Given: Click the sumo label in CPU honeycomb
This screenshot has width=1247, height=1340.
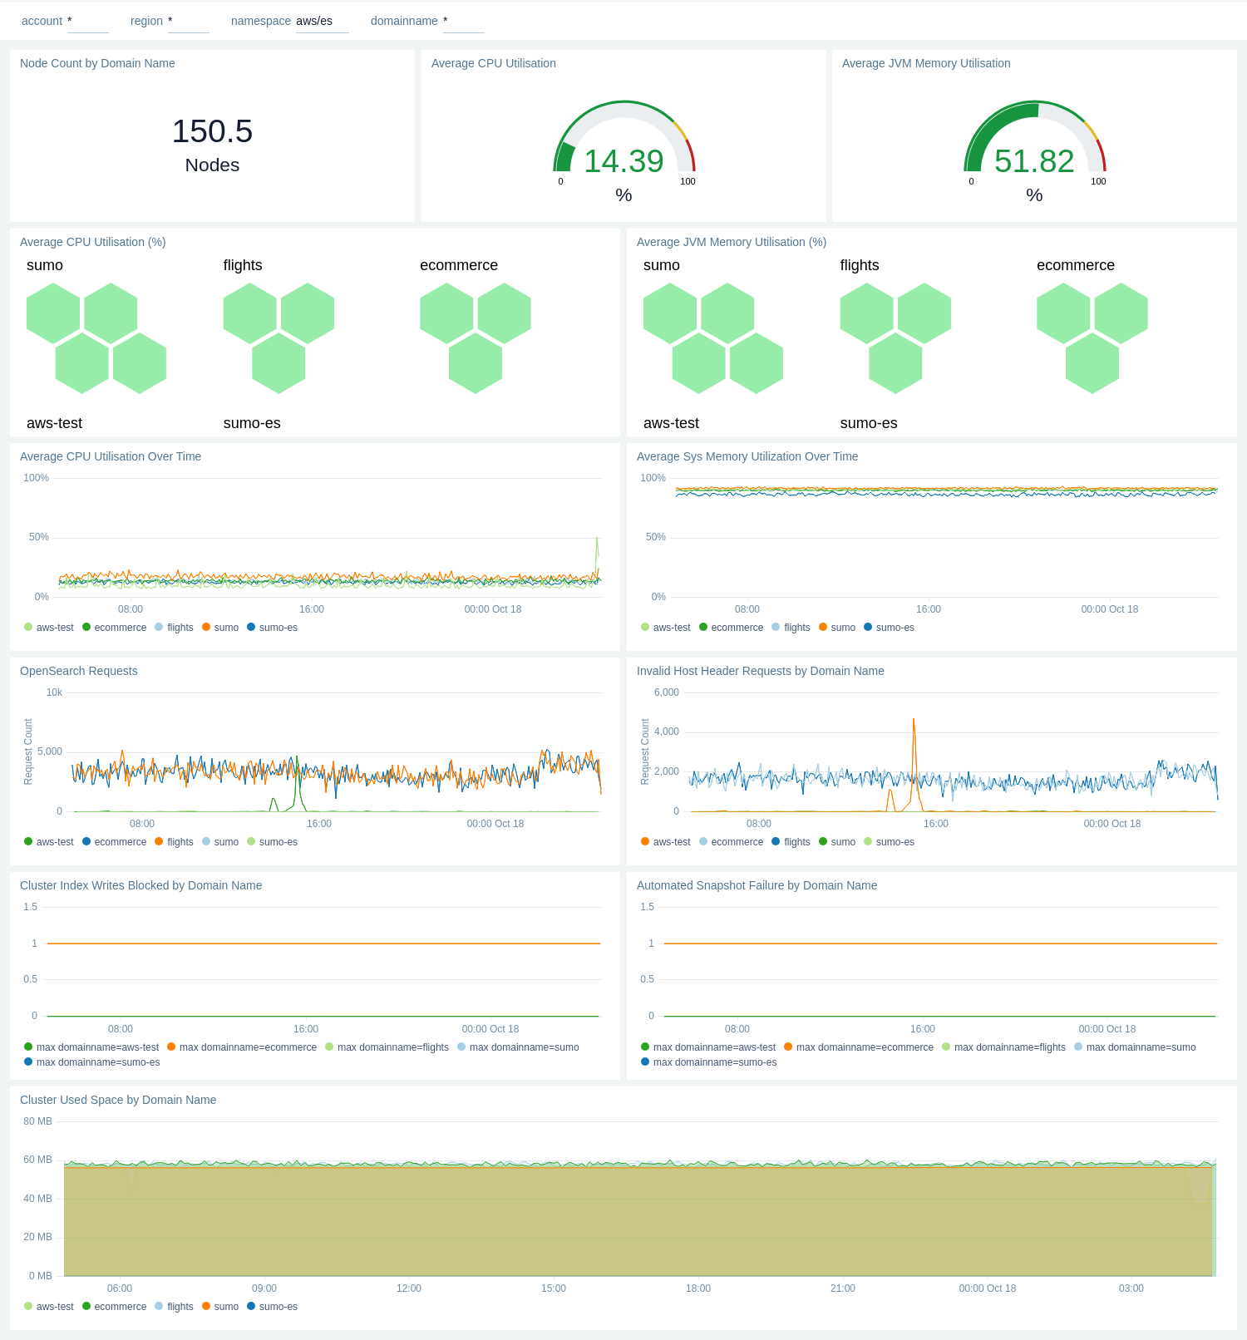Looking at the screenshot, I should (x=45, y=265).
